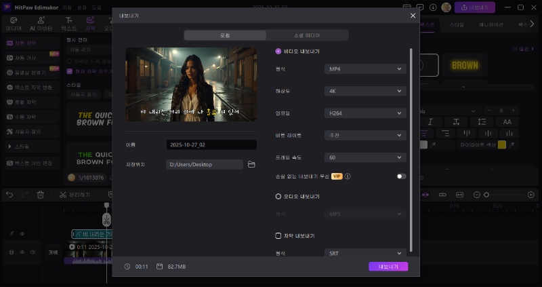The image size is (542, 287).
Task: Select the audio export radio button
Action: click(x=278, y=196)
